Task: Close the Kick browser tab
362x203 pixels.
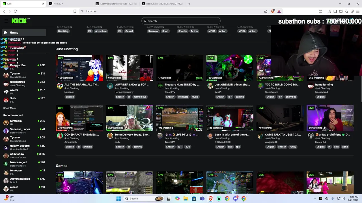Action: point(43,4)
